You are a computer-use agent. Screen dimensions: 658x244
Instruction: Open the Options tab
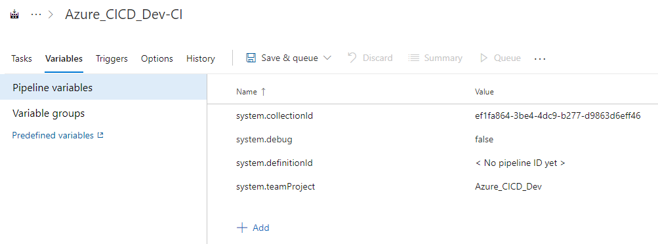(x=157, y=58)
